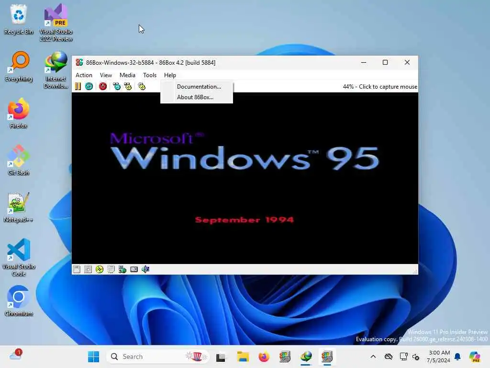Click second floppy drive status bar icon
Image resolution: width=490 pixels, height=368 pixels.
88,269
